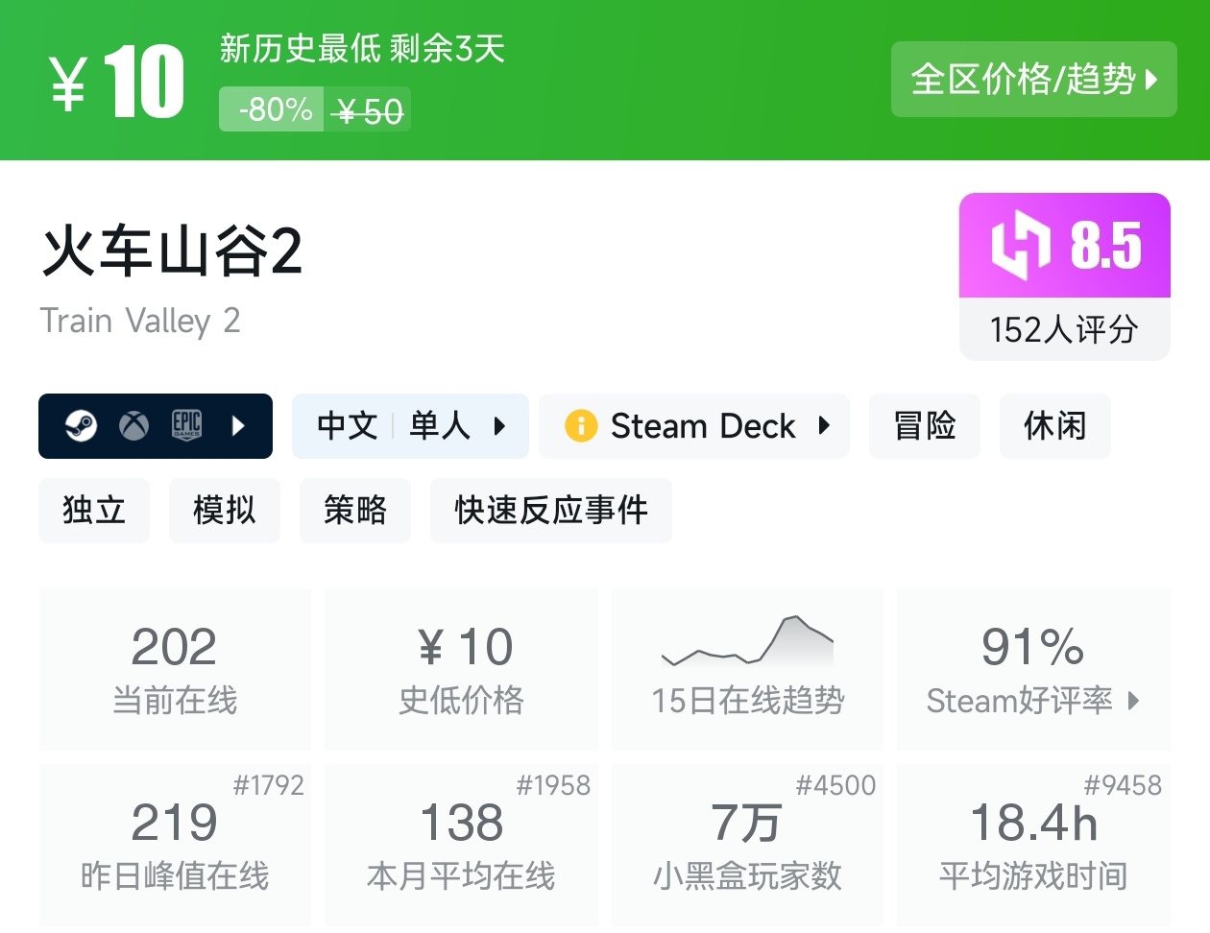The height and width of the screenshot is (933, 1210).
Task: Tap the -80% discount badge
Action: click(x=276, y=109)
